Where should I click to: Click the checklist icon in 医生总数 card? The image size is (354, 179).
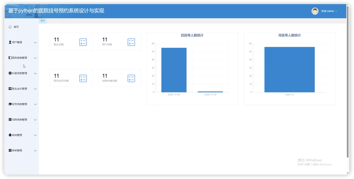[83, 42]
